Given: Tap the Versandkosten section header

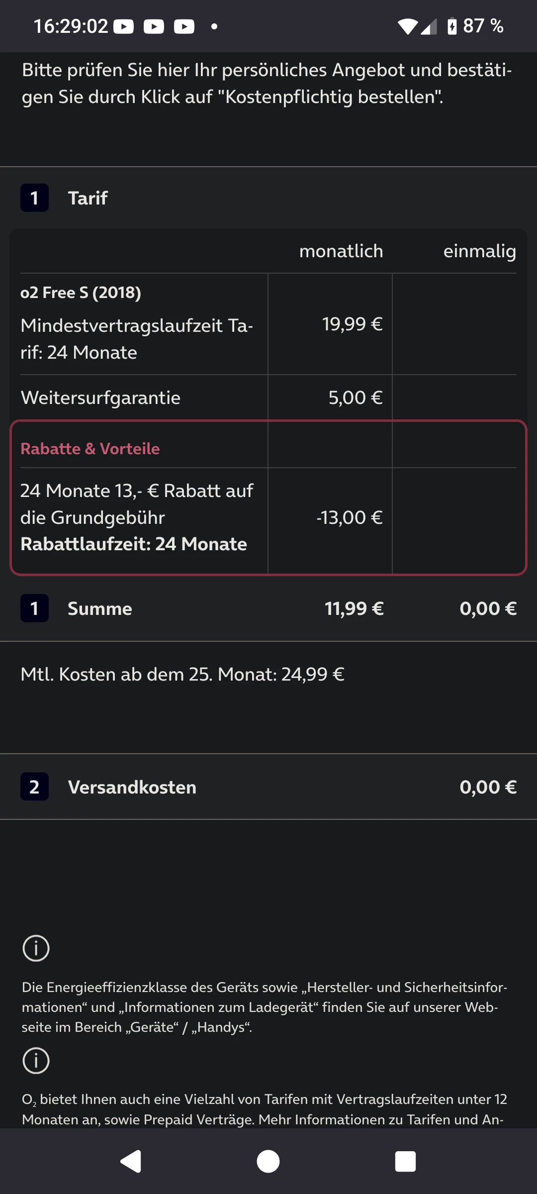Looking at the screenshot, I should (x=132, y=787).
